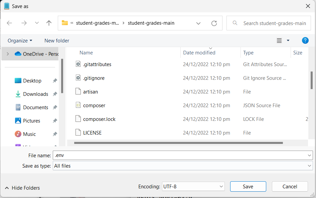316x198 pixels.
Task: Open Music in quick access
Action: [x=29, y=134]
